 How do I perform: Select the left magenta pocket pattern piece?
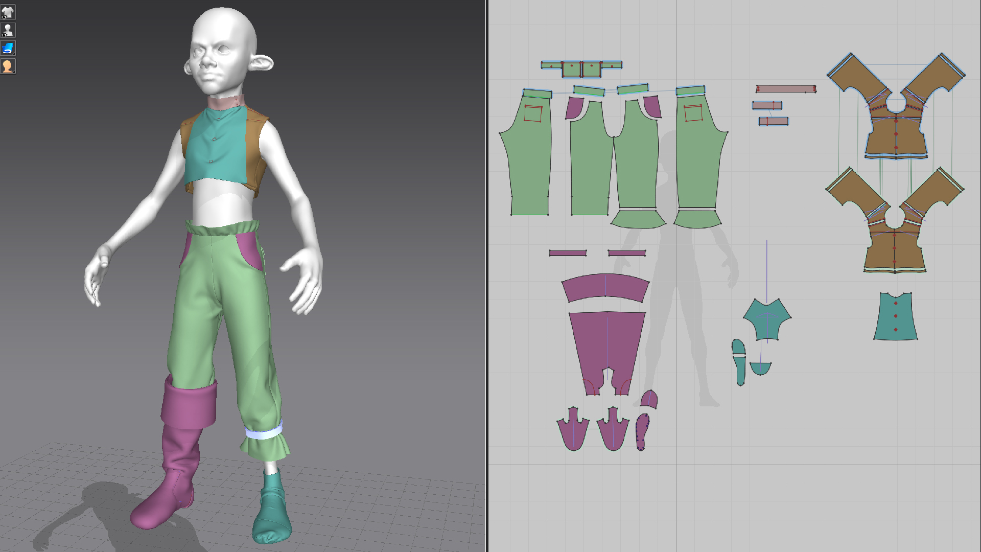(x=574, y=107)
